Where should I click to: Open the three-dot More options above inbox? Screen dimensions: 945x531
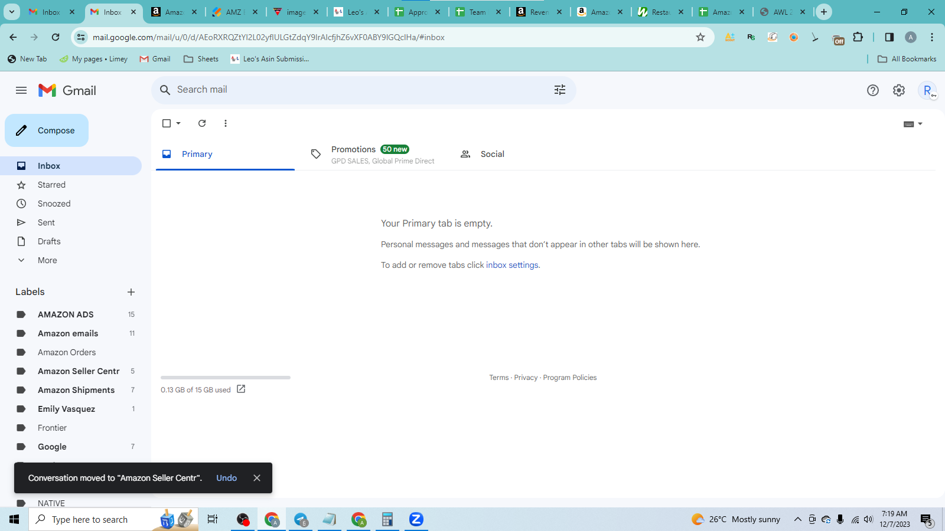pyautogui.click(x=226, y=123)
